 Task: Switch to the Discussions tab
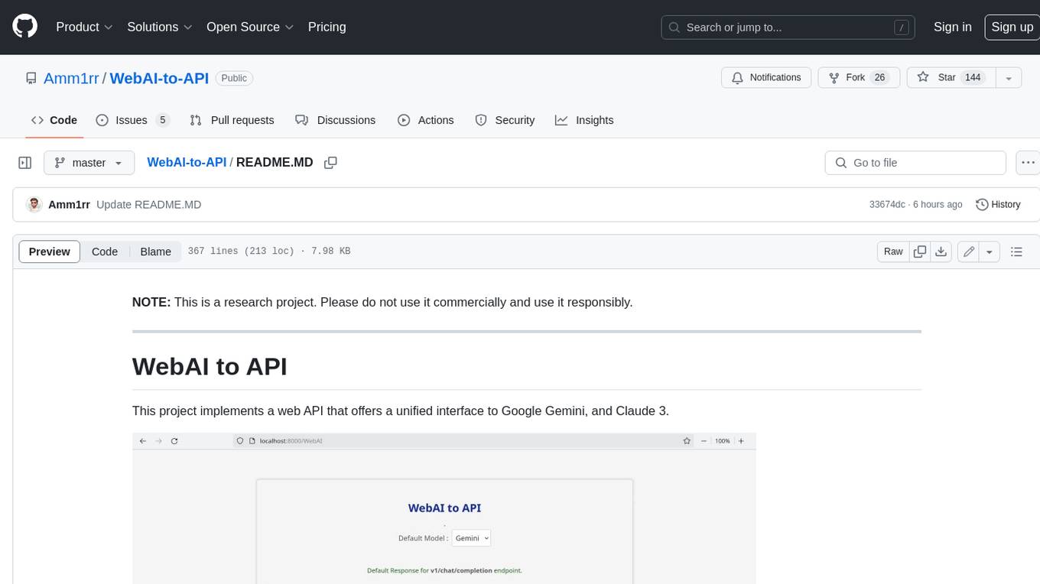(335, 120)
